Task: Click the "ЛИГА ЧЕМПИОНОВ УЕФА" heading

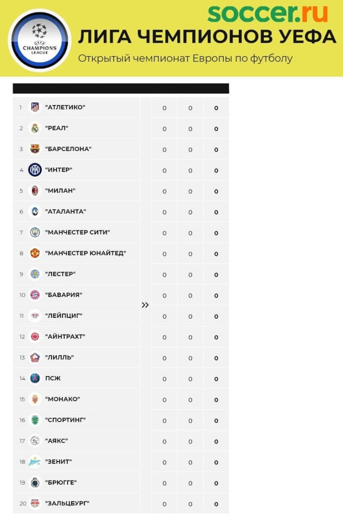Action: tap(207, 37)
